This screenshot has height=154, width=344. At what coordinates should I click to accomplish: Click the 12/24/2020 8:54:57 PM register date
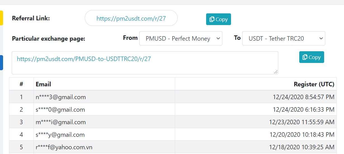click(303, 97)
